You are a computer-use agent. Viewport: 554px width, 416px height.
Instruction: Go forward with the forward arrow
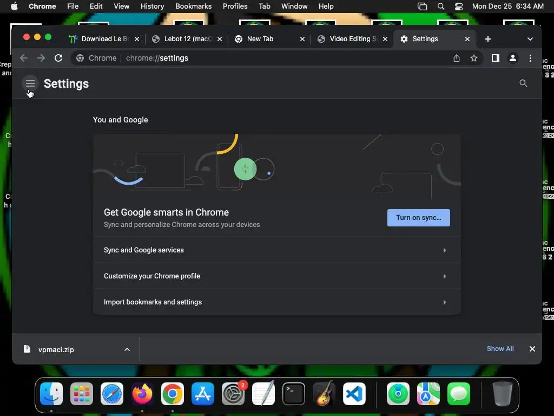pyautogui.click(x=41, y=58)
